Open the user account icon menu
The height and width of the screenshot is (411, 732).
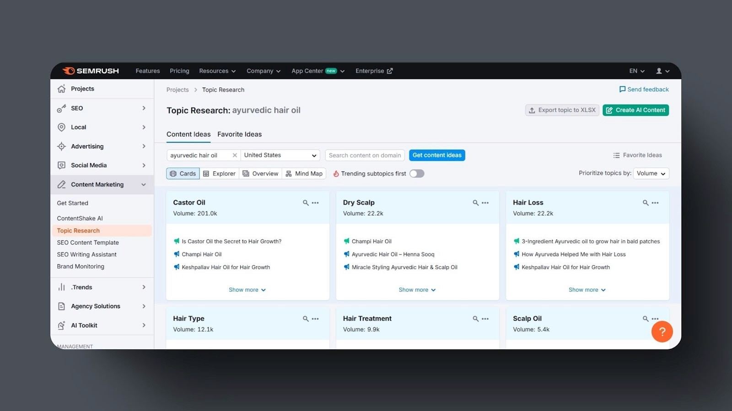tap(662, 71)
